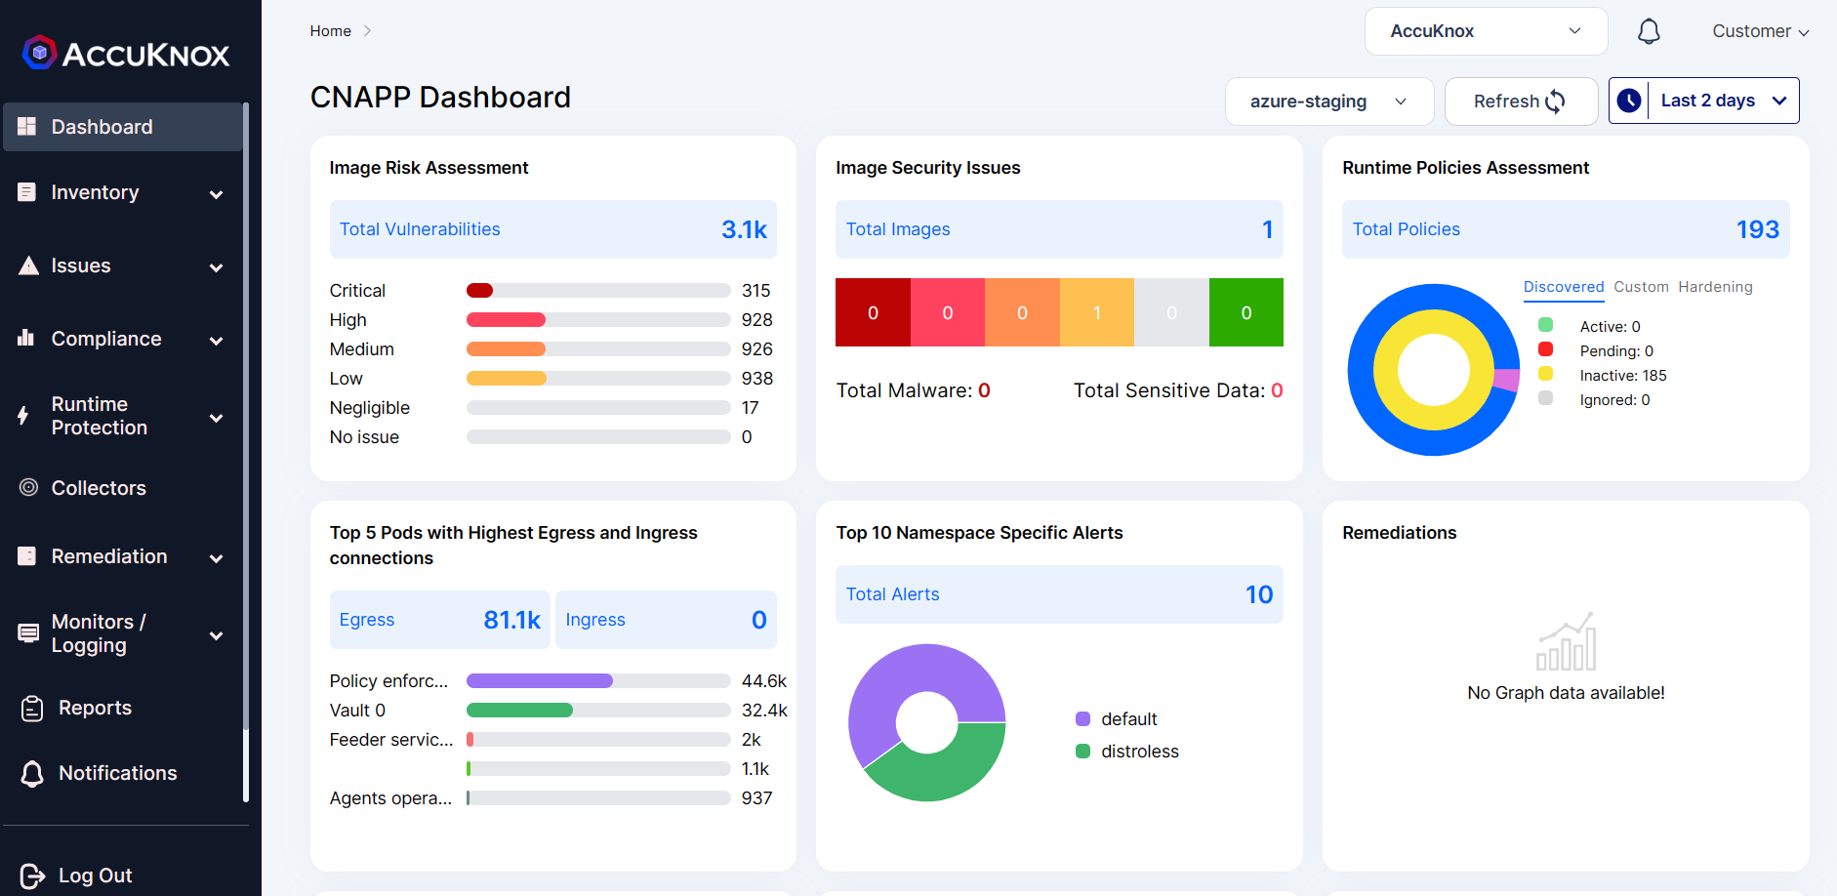Click the Low vulnerabilities bar

[598, 379]
